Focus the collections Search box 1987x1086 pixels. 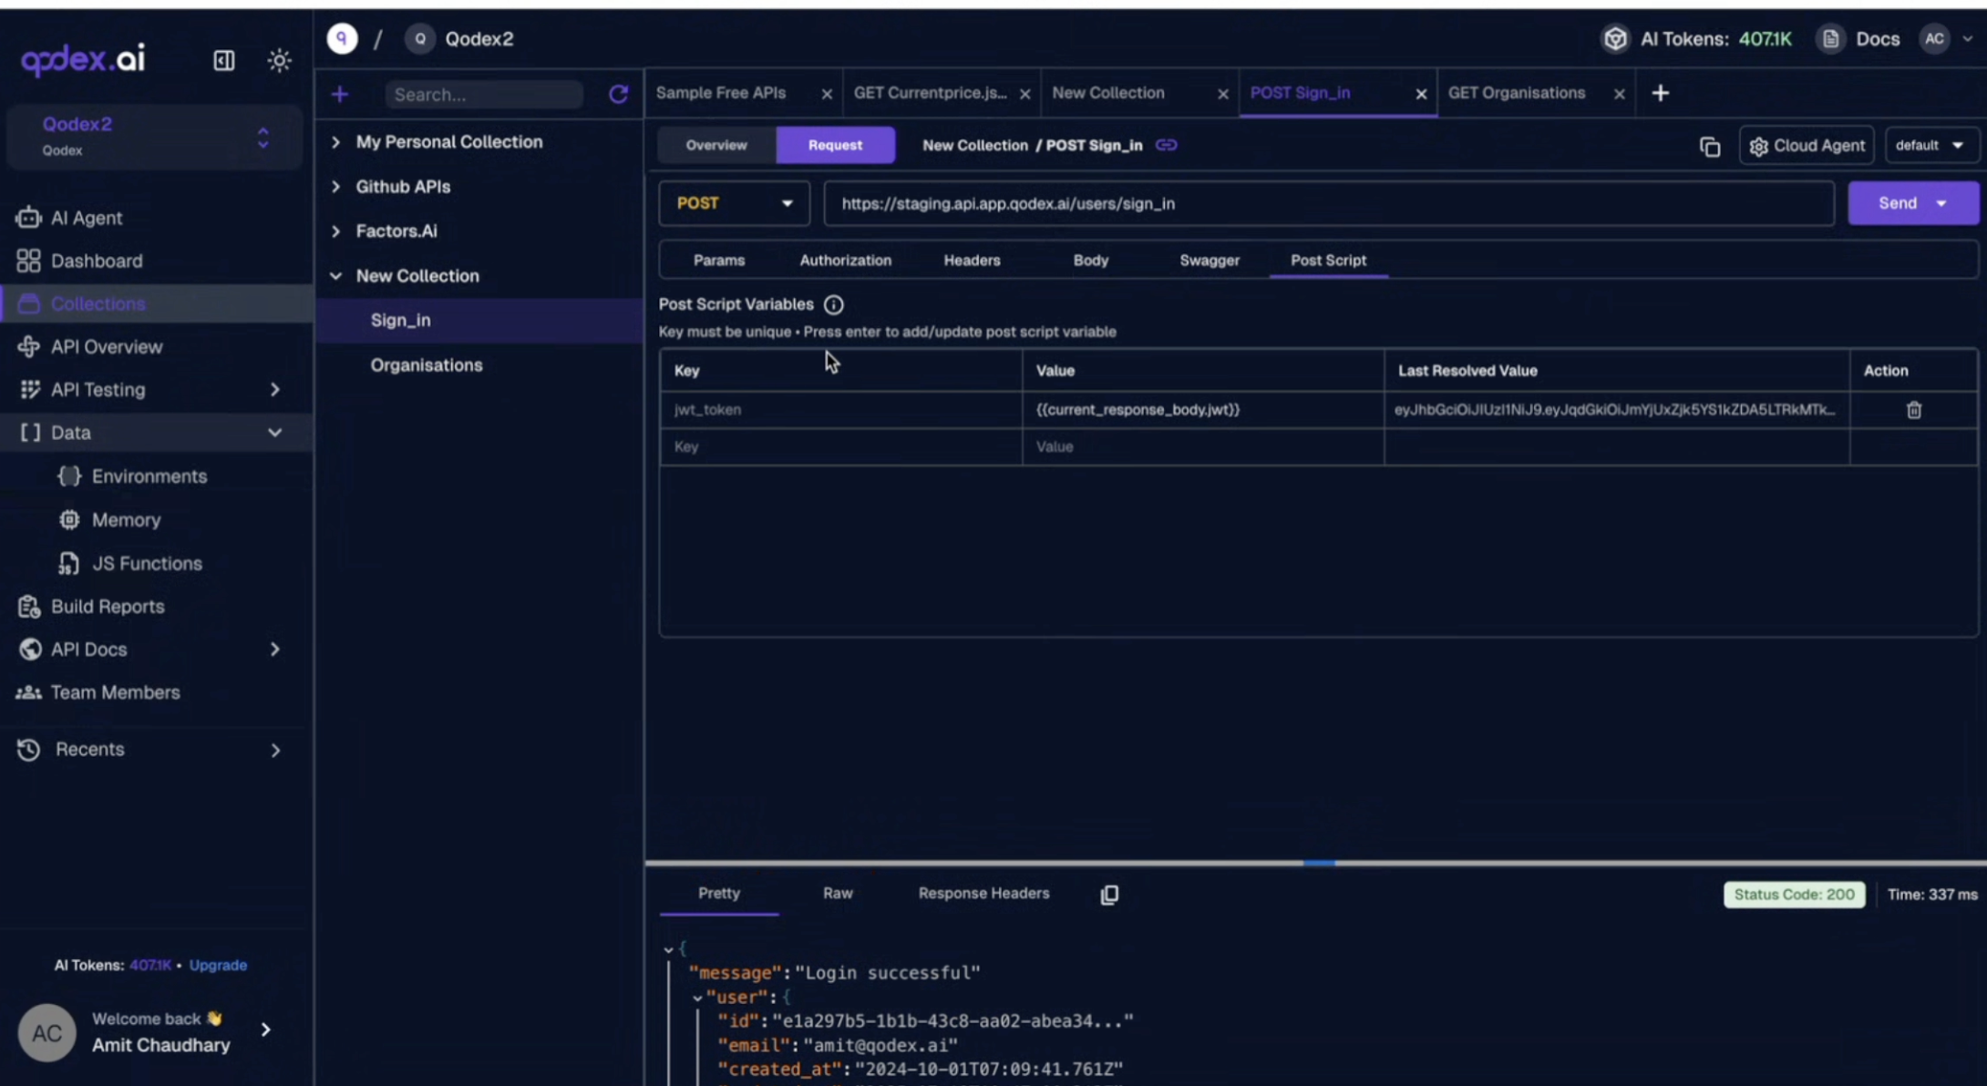coord(484,95)
